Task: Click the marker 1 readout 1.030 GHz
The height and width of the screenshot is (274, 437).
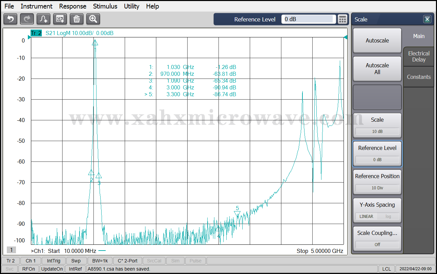Action: click(x=180, y=67)
